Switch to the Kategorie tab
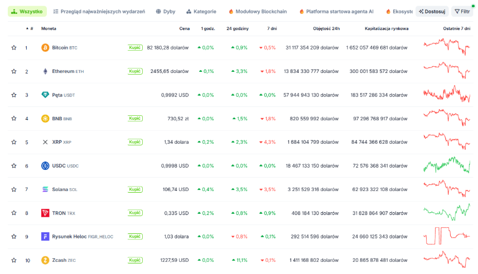Image resolution: width=478 pixels, height=274 pixels. pos(201,12)
